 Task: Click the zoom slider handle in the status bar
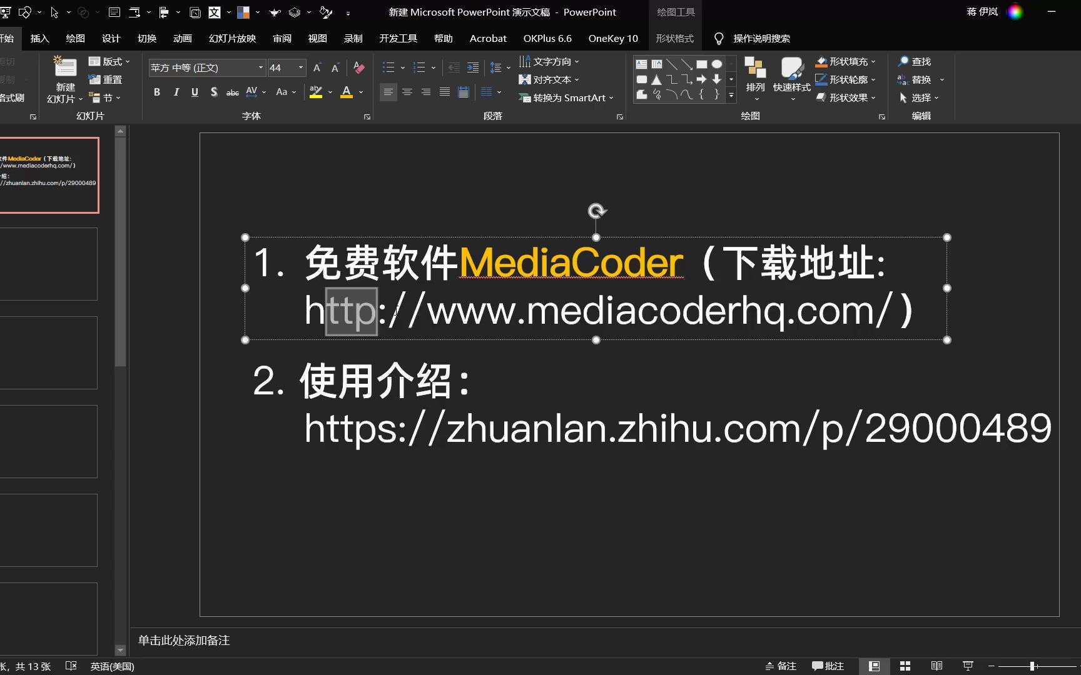(x=1032, y=666)
